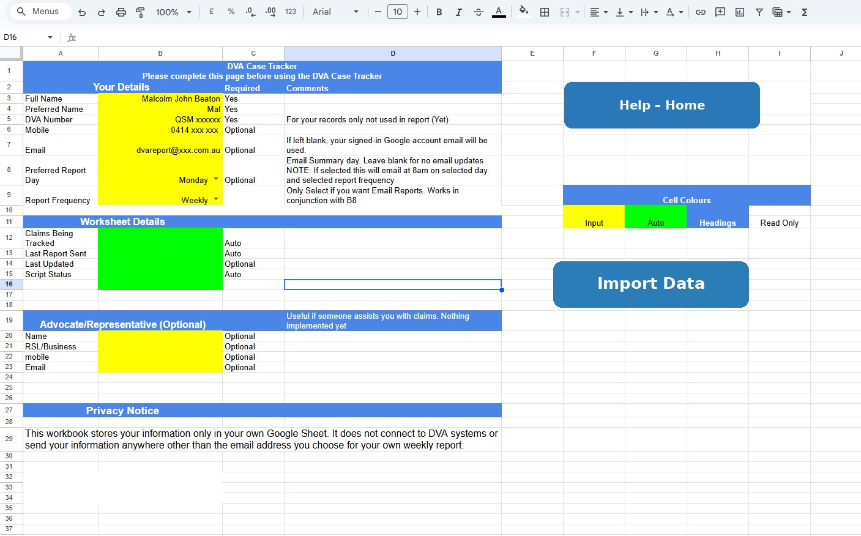Select row 16 header
The image size is (861, 536).
pyautogui.click(x=11, y=285)
